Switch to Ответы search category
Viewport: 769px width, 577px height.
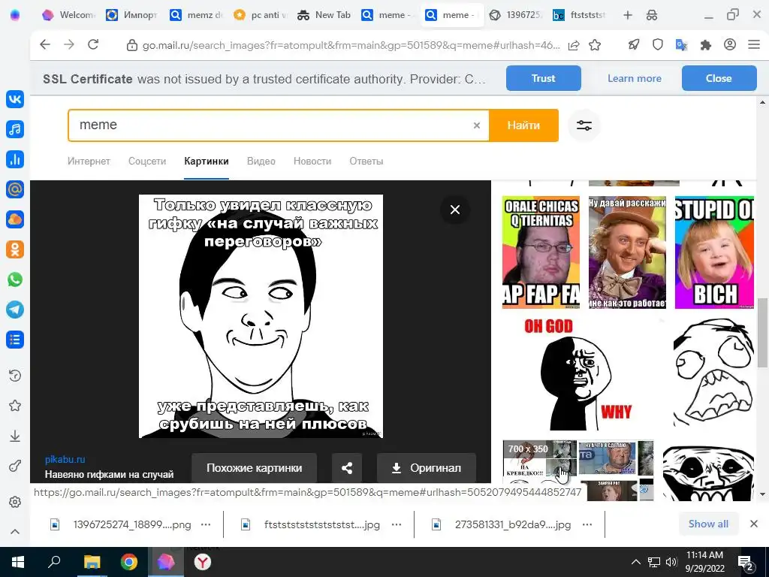[x=366, y=161]
